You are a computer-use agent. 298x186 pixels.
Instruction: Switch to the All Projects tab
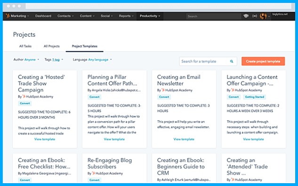[51, 46]
